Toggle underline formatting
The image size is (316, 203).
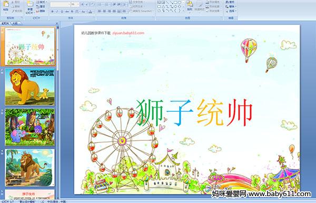coord(62,12)
